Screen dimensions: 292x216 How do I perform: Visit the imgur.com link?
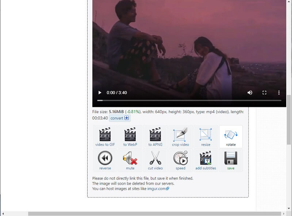coord(157,189)
